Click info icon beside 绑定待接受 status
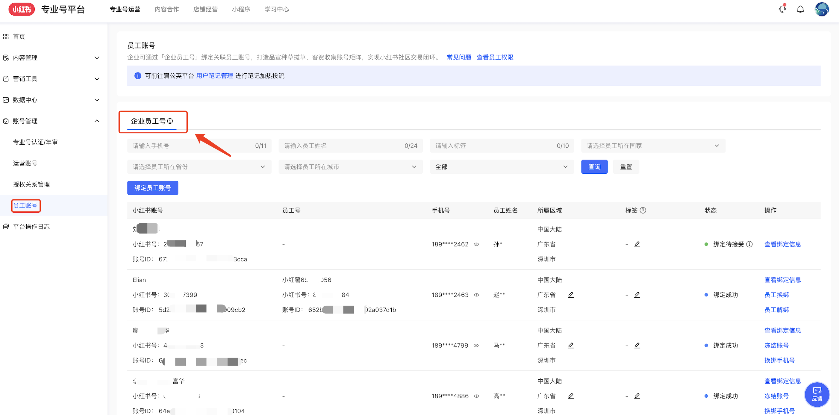The height and width of the screenshot is (415, 839). [x=749, y=244]
